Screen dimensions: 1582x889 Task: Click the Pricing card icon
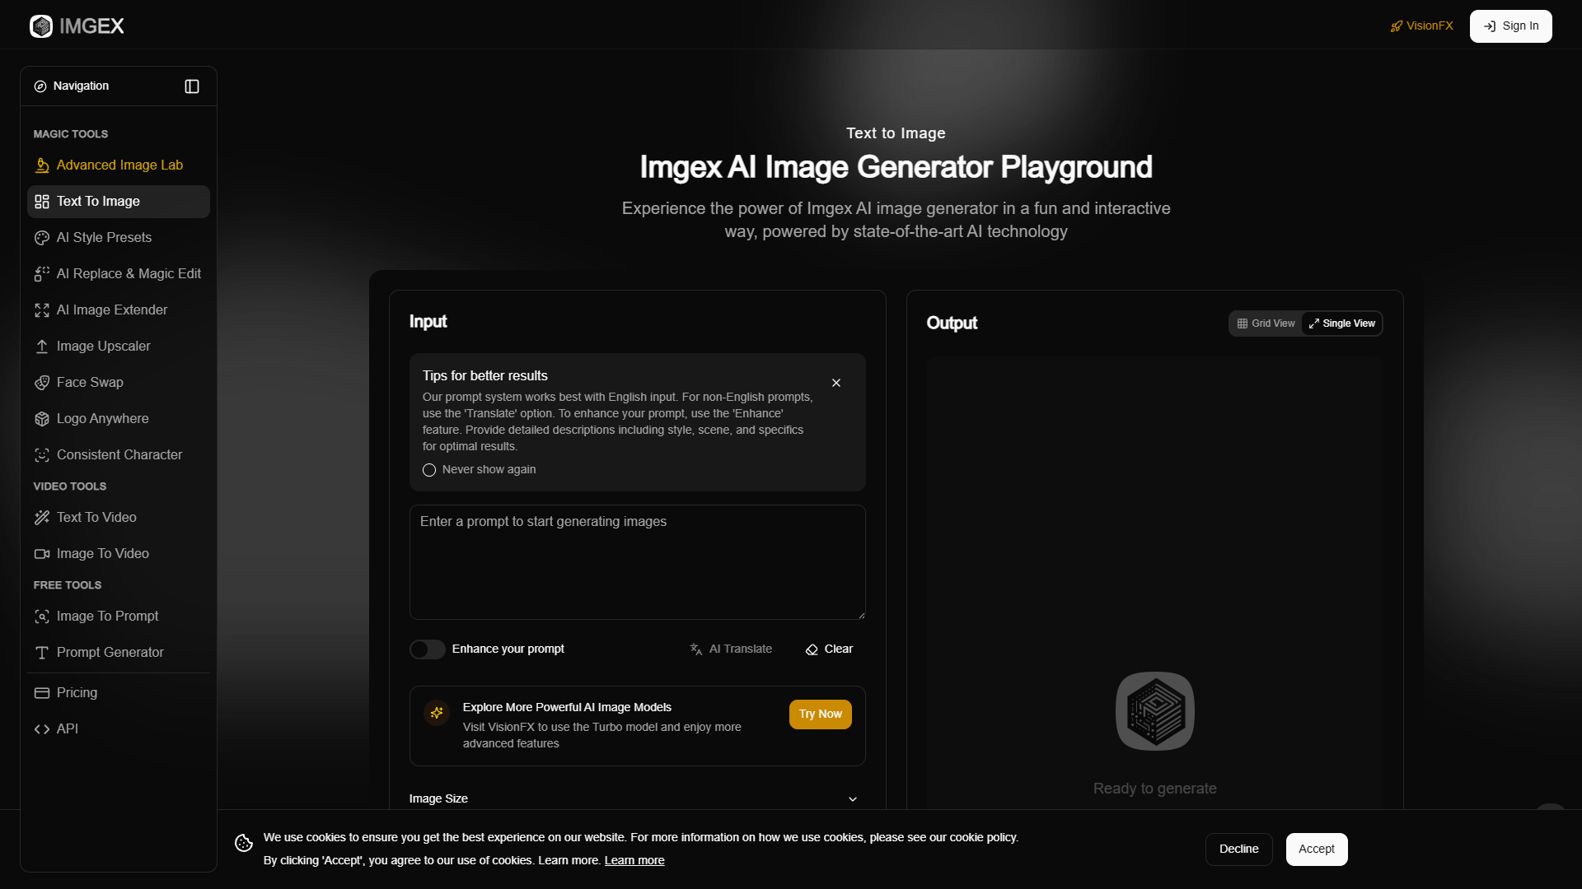point(42,693)
